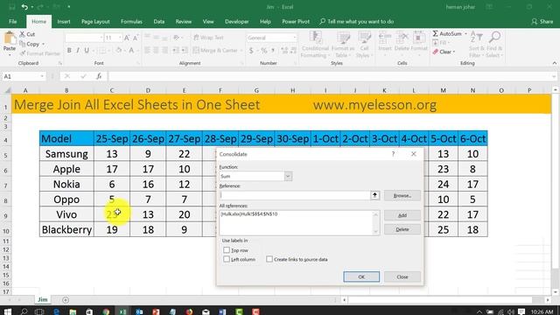Click the Reference input field

pyautogui.click(x=295, y=195)
